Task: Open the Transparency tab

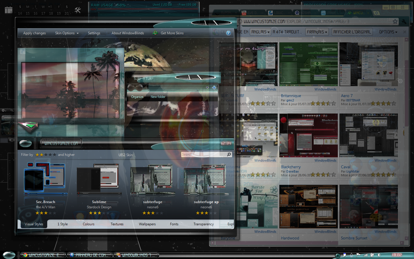Action: [204, 224]
